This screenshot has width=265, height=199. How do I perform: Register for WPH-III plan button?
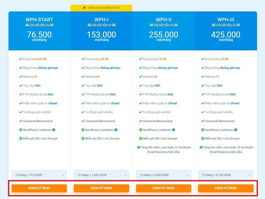click(x=226, y=188)
